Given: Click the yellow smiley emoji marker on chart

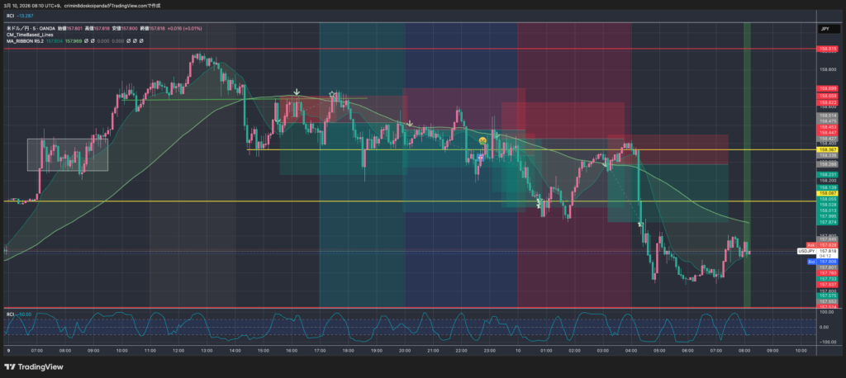Looking at the screenshot, I should coord(482,141).
